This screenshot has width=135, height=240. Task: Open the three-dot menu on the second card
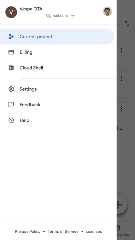(122, 79)
